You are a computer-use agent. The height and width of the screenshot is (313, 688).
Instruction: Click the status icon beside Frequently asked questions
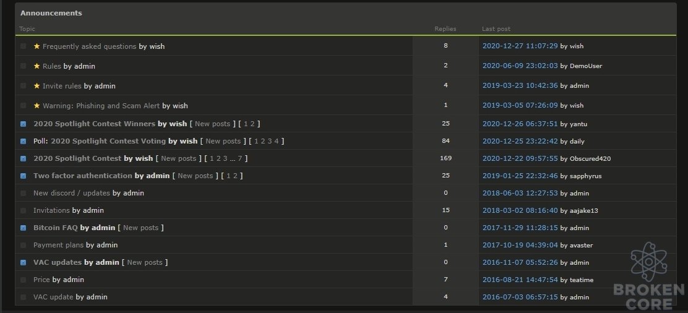[24, 46]
